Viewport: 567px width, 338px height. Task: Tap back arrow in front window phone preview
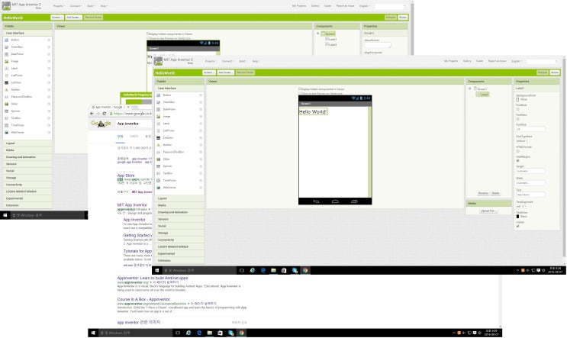click(316, 201)
